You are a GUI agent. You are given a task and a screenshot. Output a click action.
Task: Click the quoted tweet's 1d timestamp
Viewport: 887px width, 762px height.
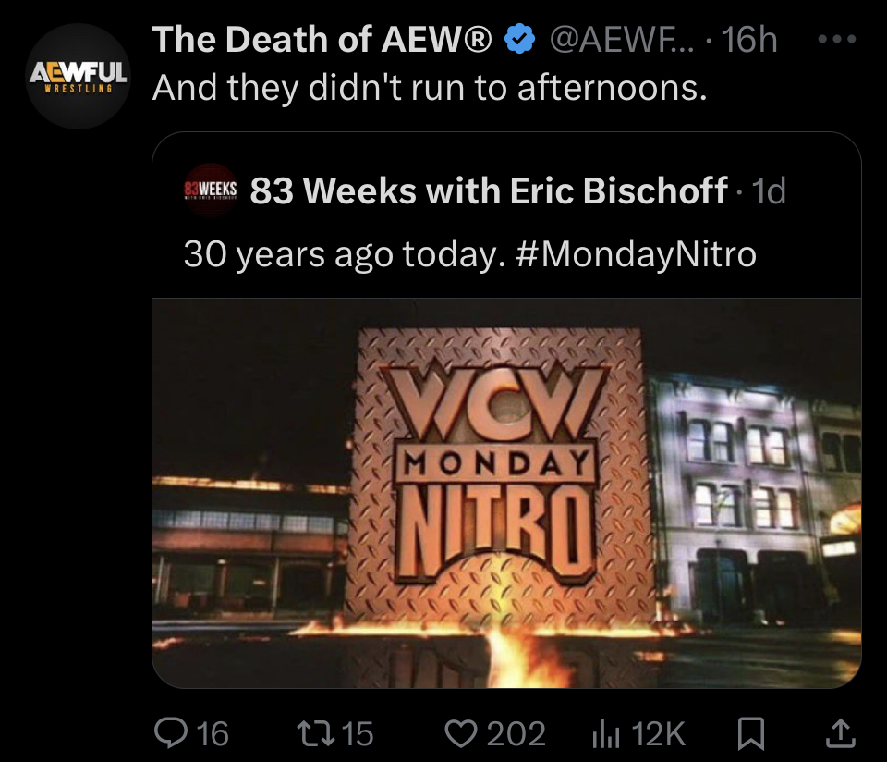point(769,190)
